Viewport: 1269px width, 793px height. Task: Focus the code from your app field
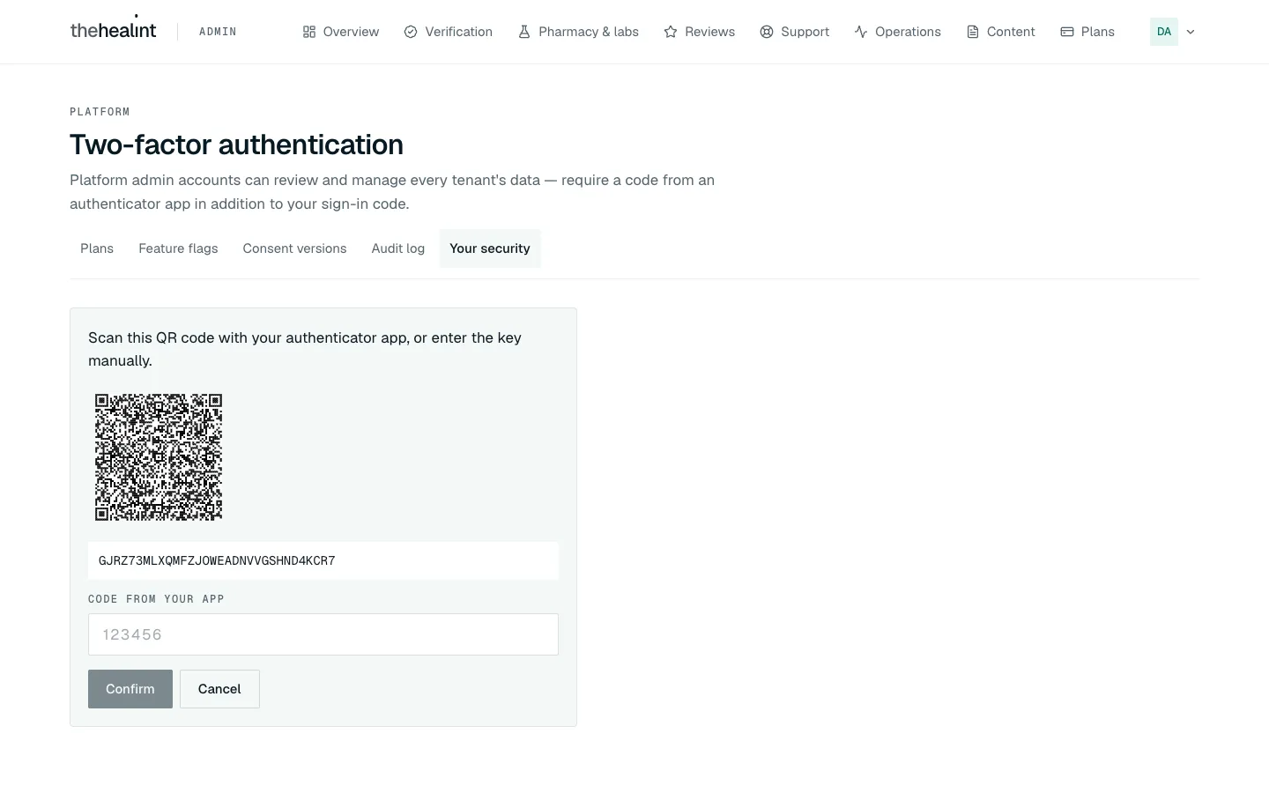[x=323, y=634]
